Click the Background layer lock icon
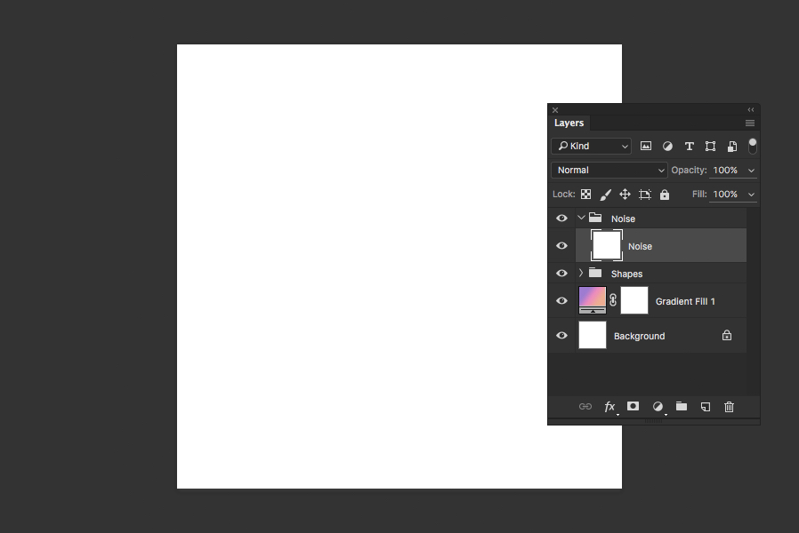The height and width of the screenshot is (533, 799). [727, 335]
